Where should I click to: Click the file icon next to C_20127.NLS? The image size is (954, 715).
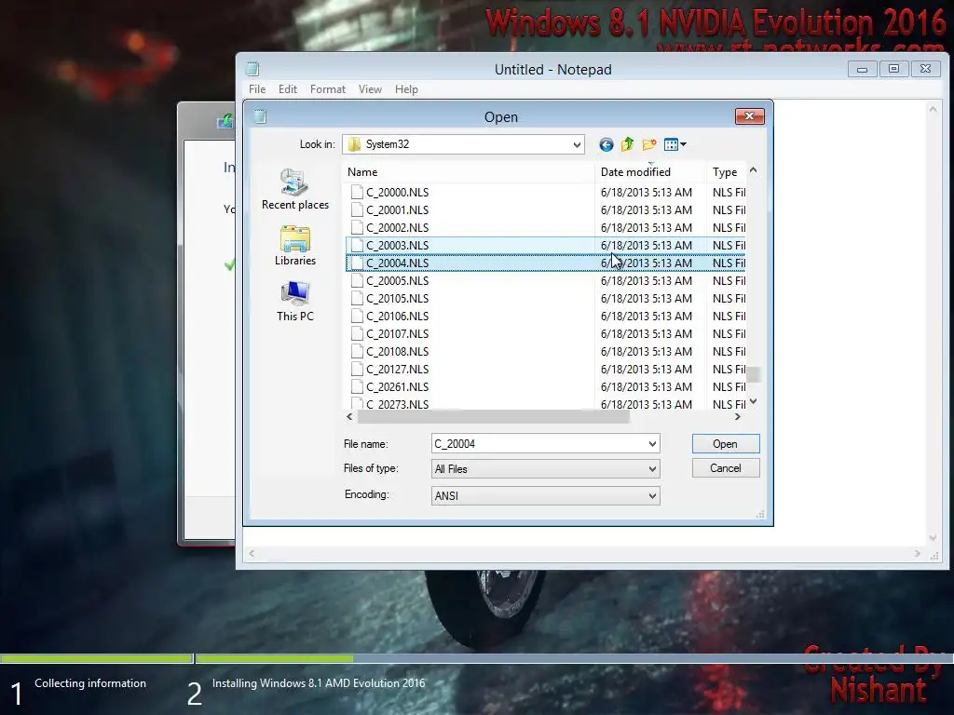click(x=357, y=369)
